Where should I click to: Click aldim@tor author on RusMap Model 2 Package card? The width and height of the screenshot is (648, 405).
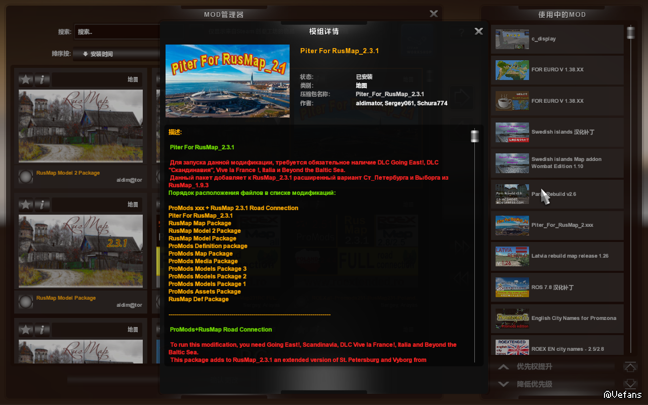(129, 180)
